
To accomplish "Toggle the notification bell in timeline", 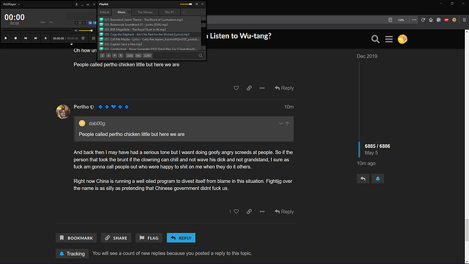I will click(x=377, y=179).
